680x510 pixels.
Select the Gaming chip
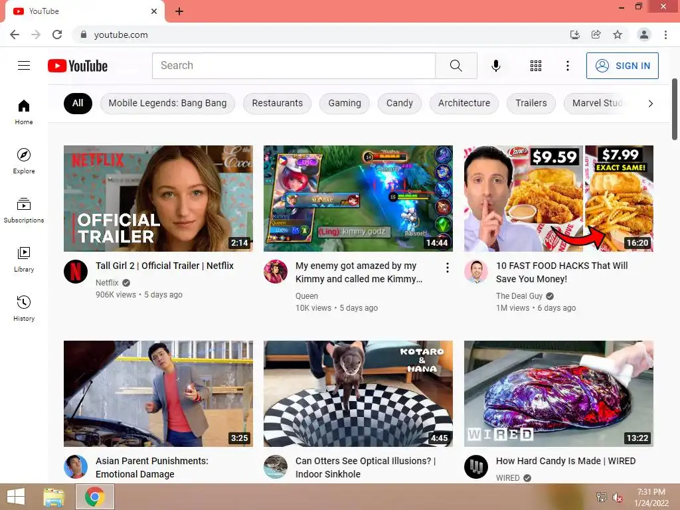tap(345, 103)
